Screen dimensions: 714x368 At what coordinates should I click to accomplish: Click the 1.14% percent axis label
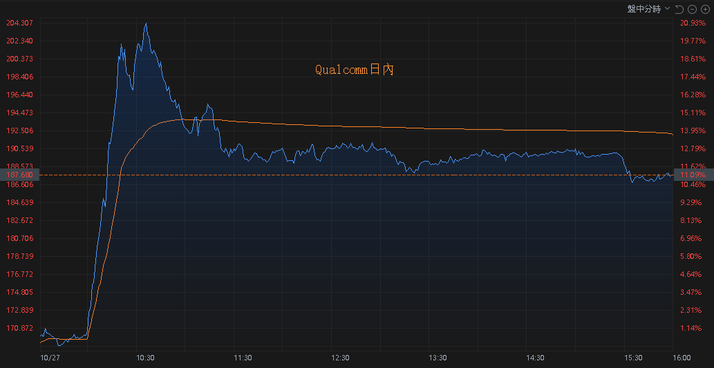click(x=690, y=328)
